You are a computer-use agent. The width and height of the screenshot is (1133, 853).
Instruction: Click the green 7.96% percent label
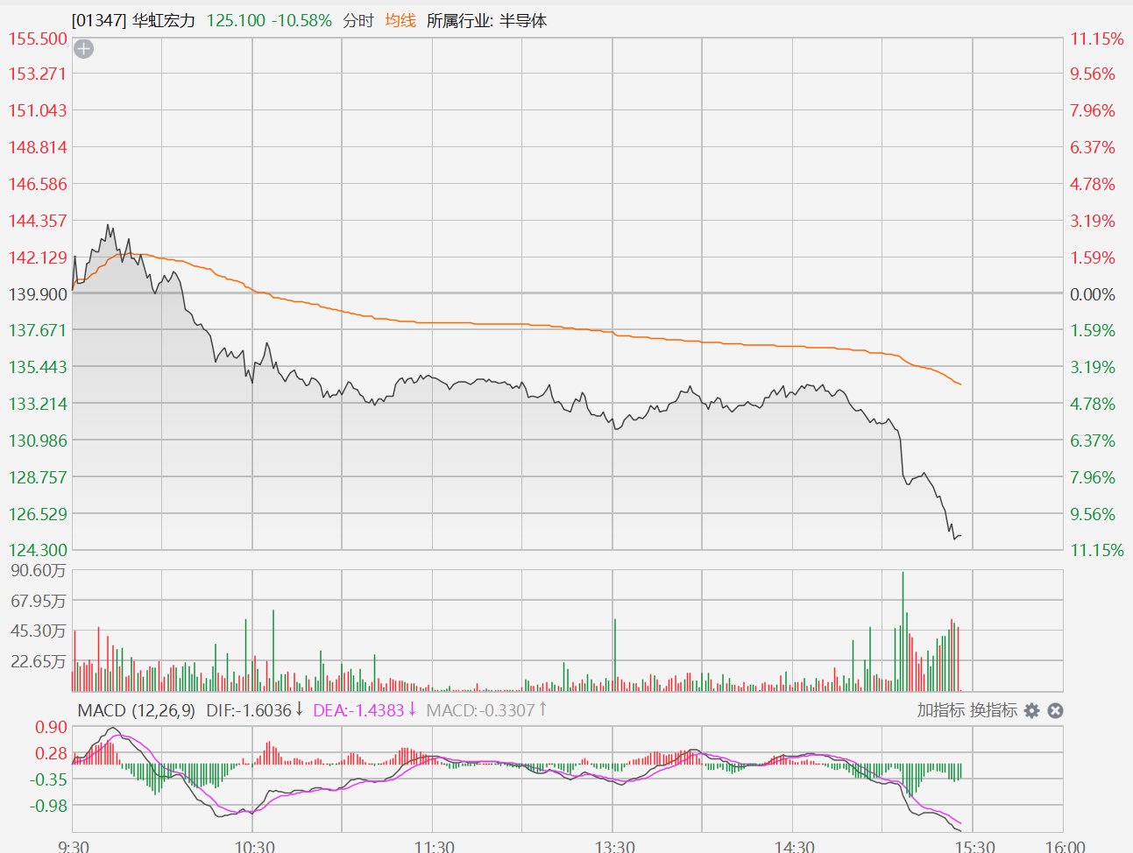click(1093, 477)
